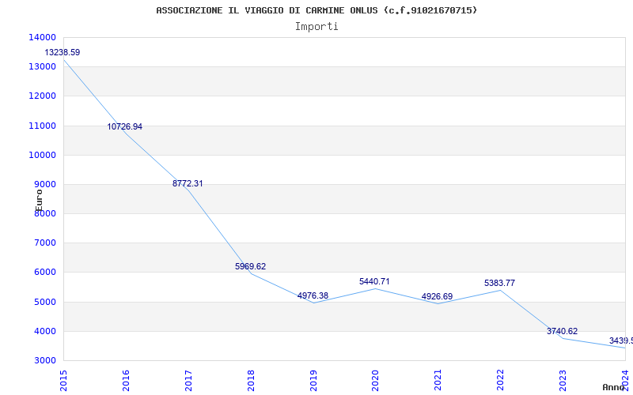633x395 pixels.
Task: Select the 13238.59 data label
Action: coord(63,52)
